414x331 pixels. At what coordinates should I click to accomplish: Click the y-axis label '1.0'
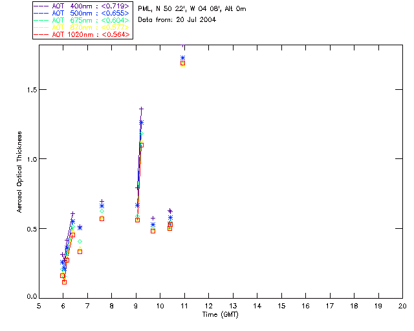click(31, 159)
